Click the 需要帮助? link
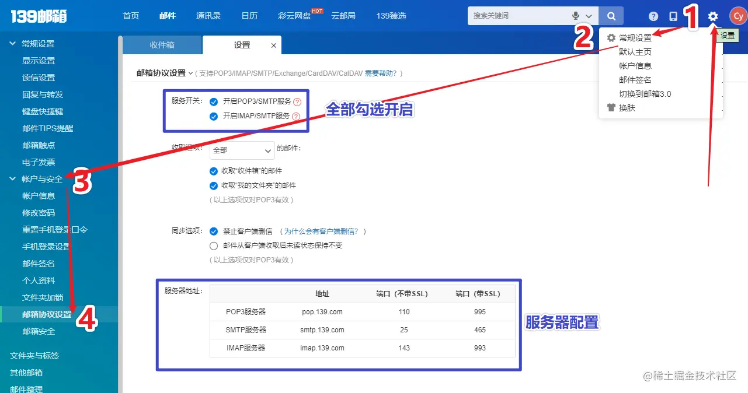The height and width of the screenshot is (393, 748). [381, 73]
